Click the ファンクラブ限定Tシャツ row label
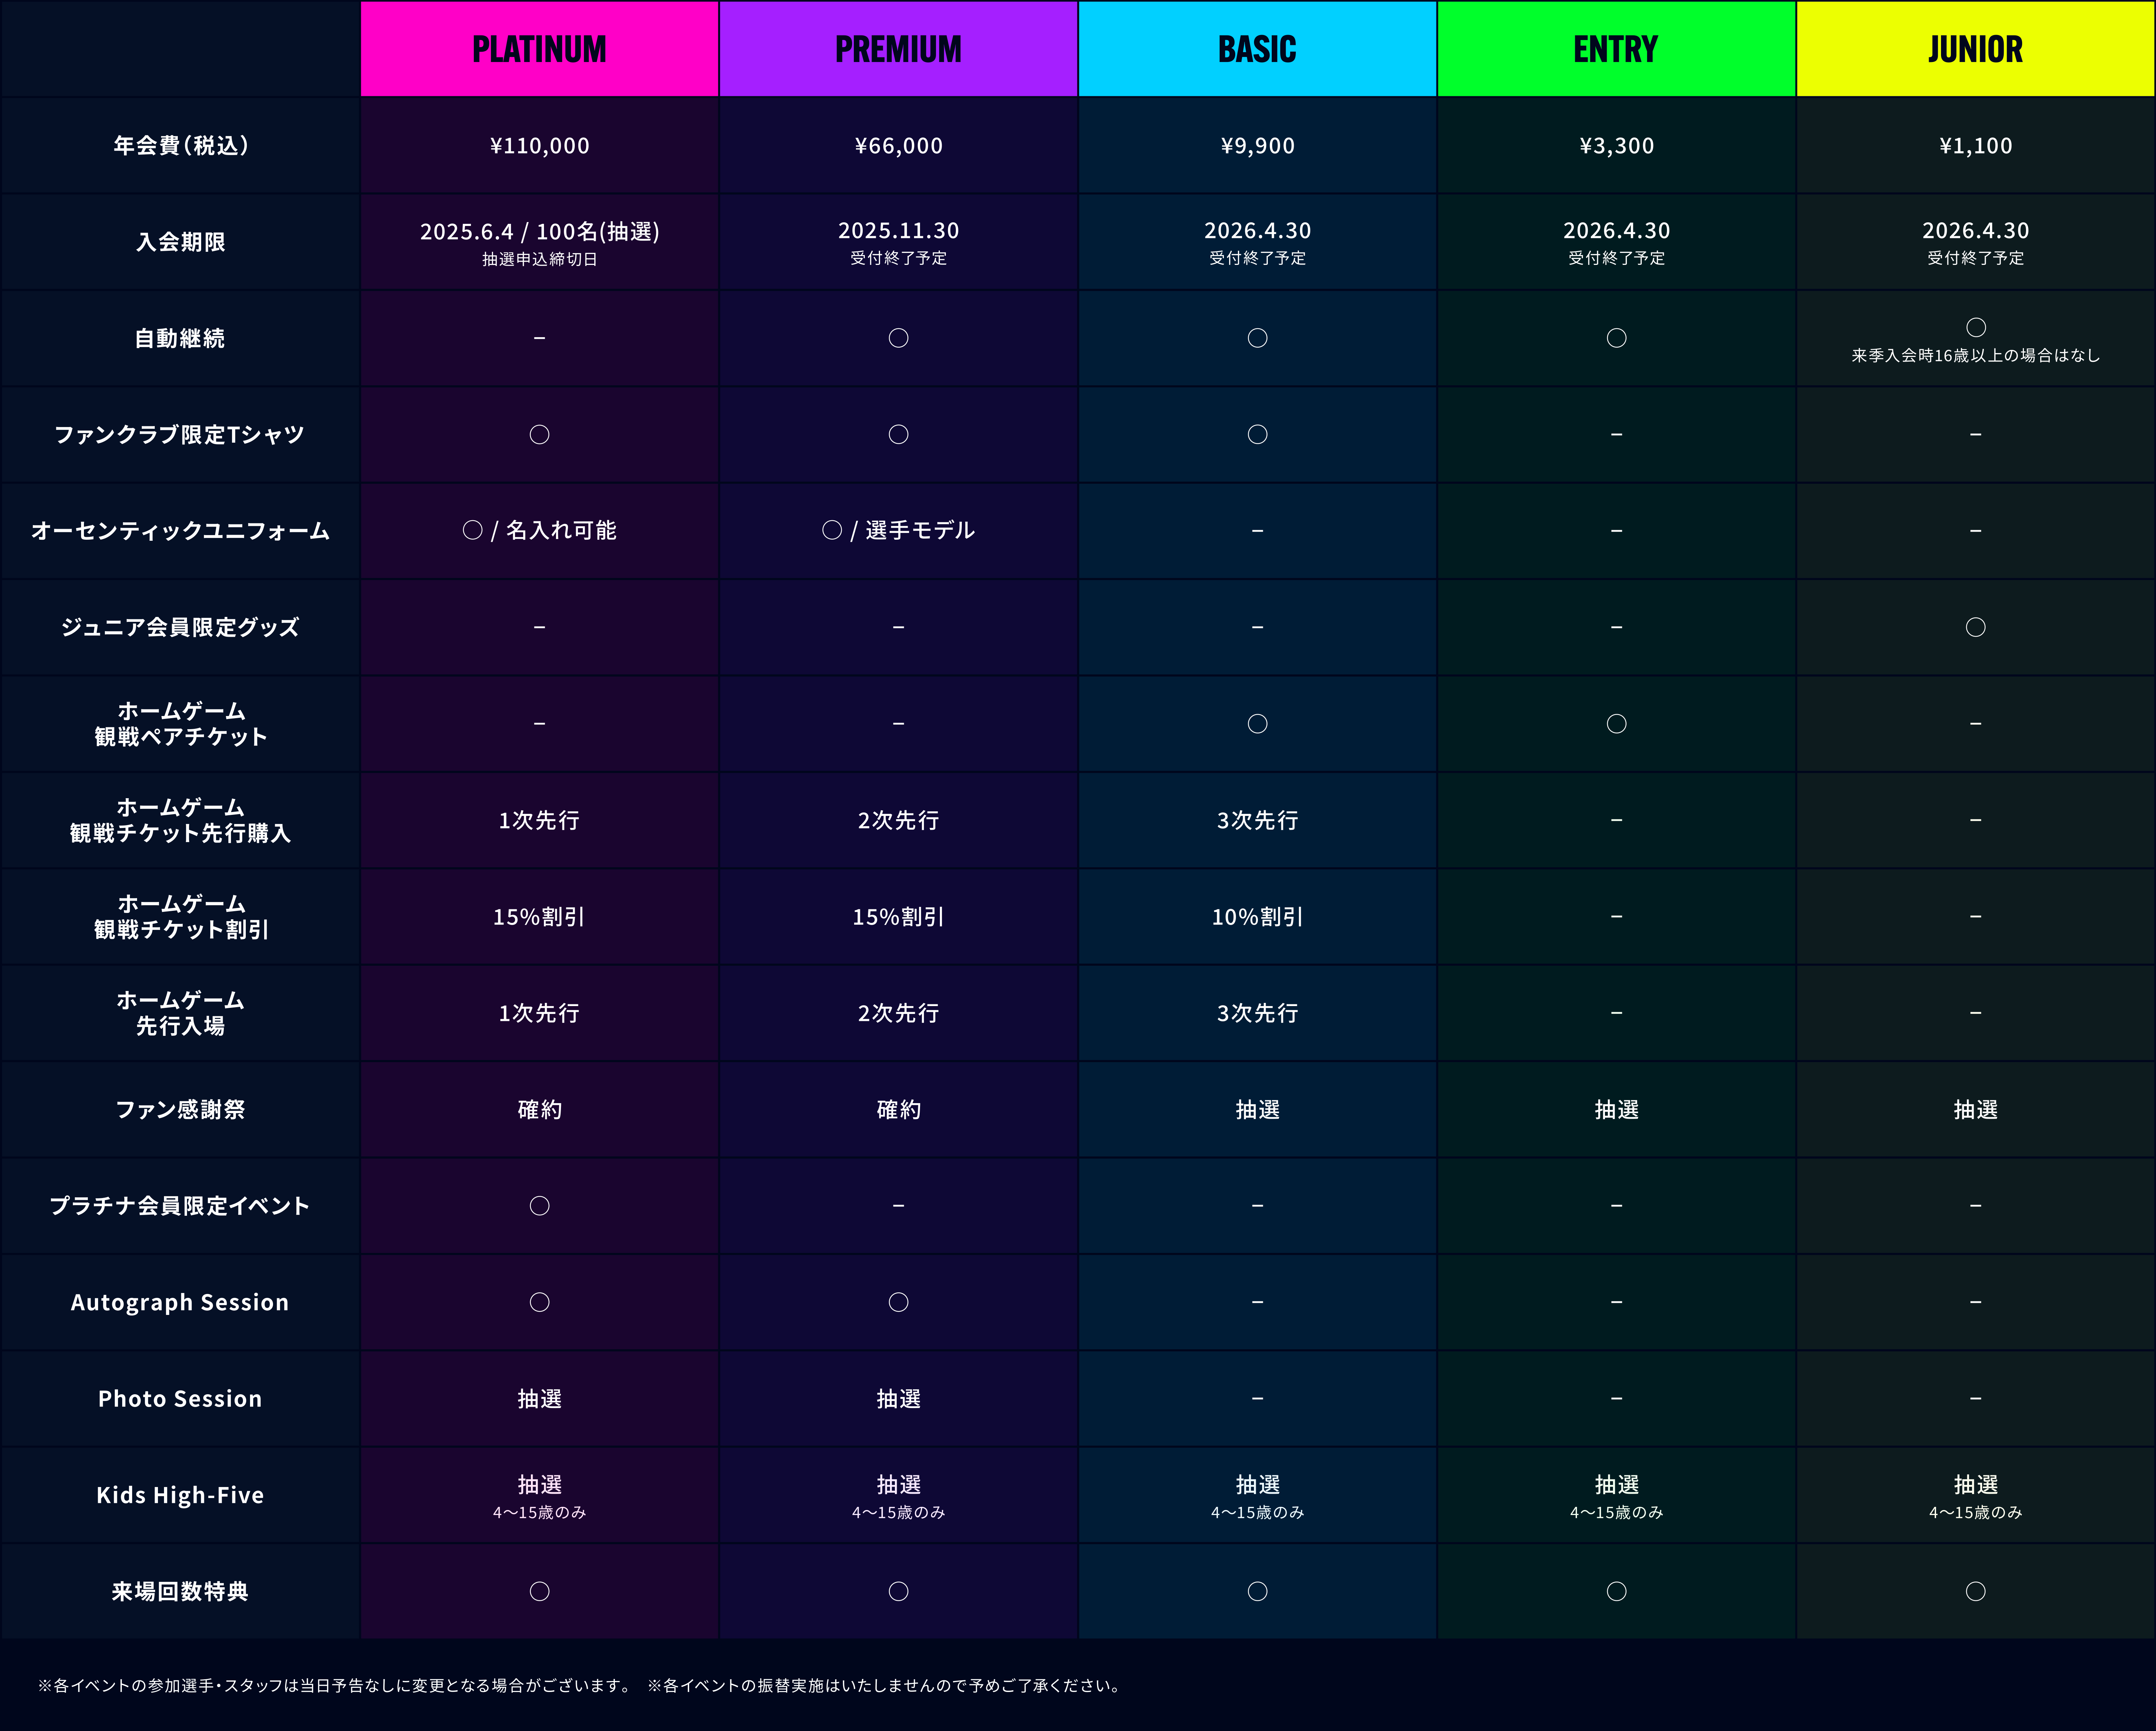Screen dimensions: 2156x1731 pyautogui.click(x=180, y=435)
